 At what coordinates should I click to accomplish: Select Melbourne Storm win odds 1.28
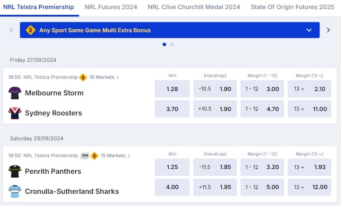click(172, 89)
